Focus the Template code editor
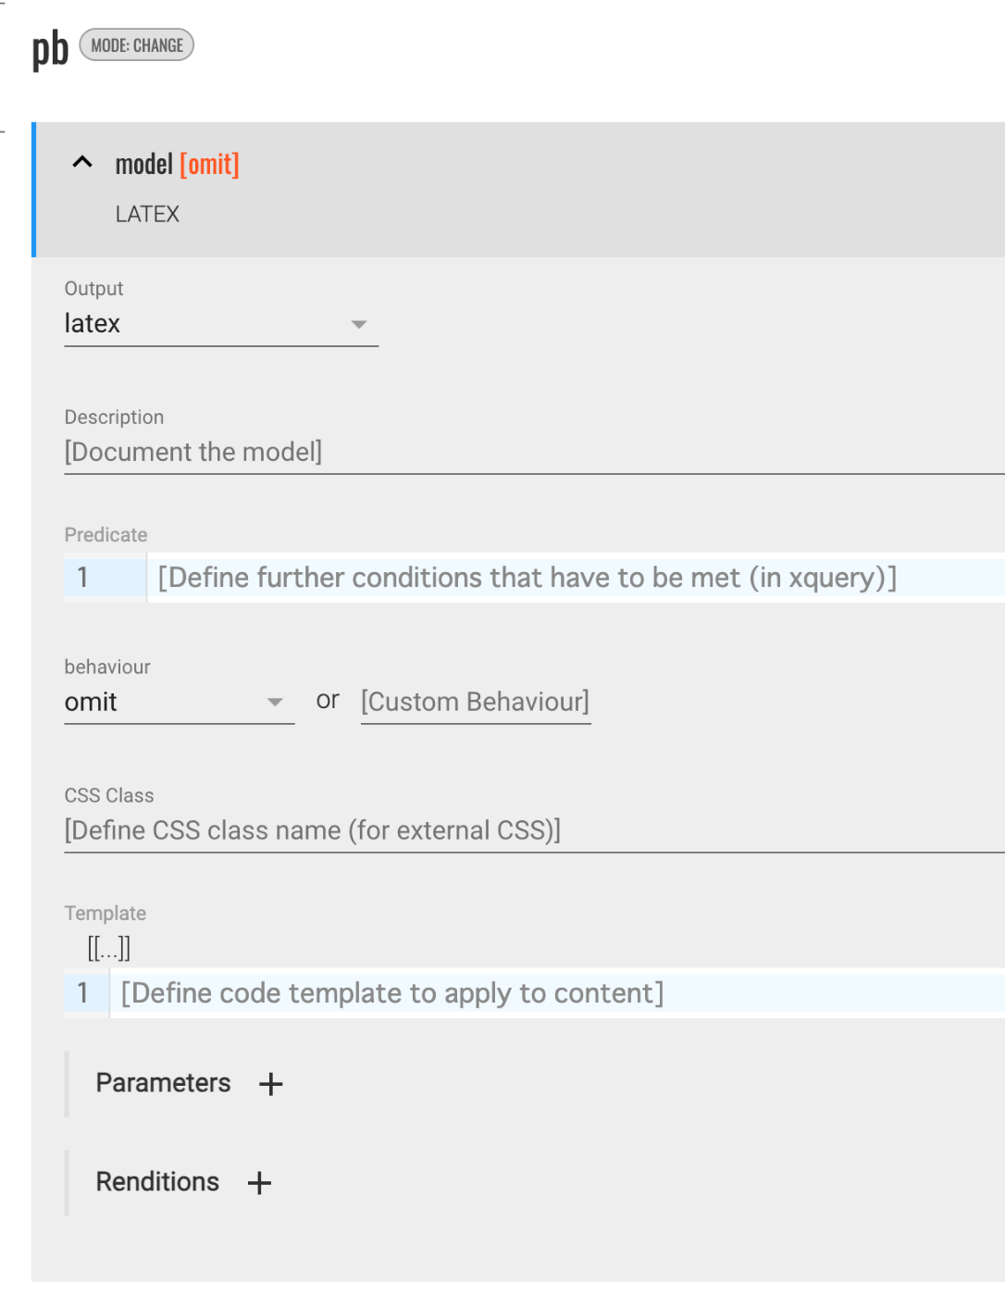This screenshot has height=1296, width=1005. tap(555, 993)
